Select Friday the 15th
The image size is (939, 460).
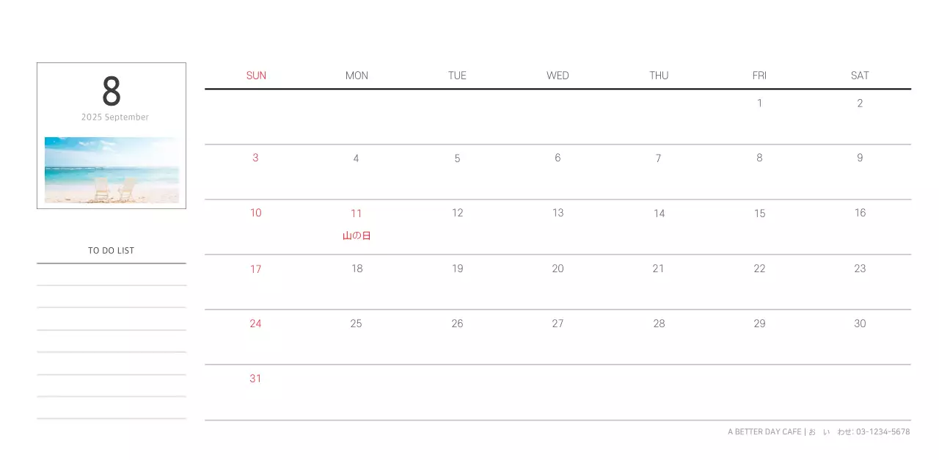click(759, 213)
